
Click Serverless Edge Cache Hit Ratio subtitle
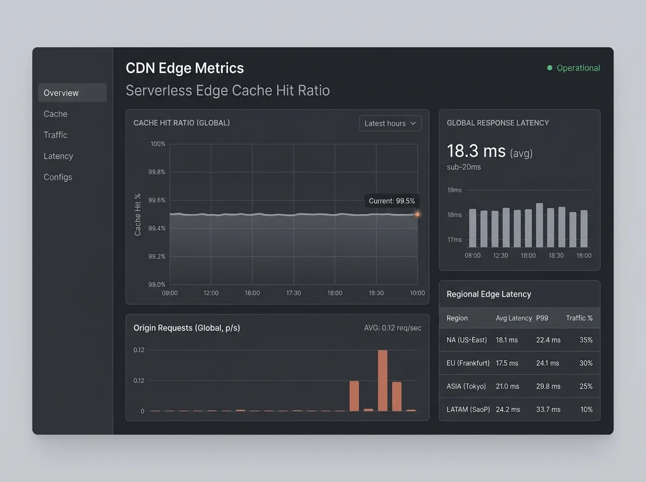(228, 90)
